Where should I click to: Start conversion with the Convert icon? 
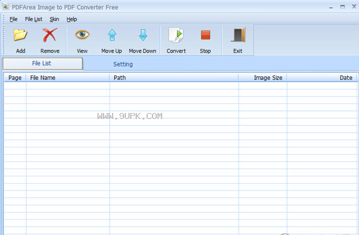point(176,35)
